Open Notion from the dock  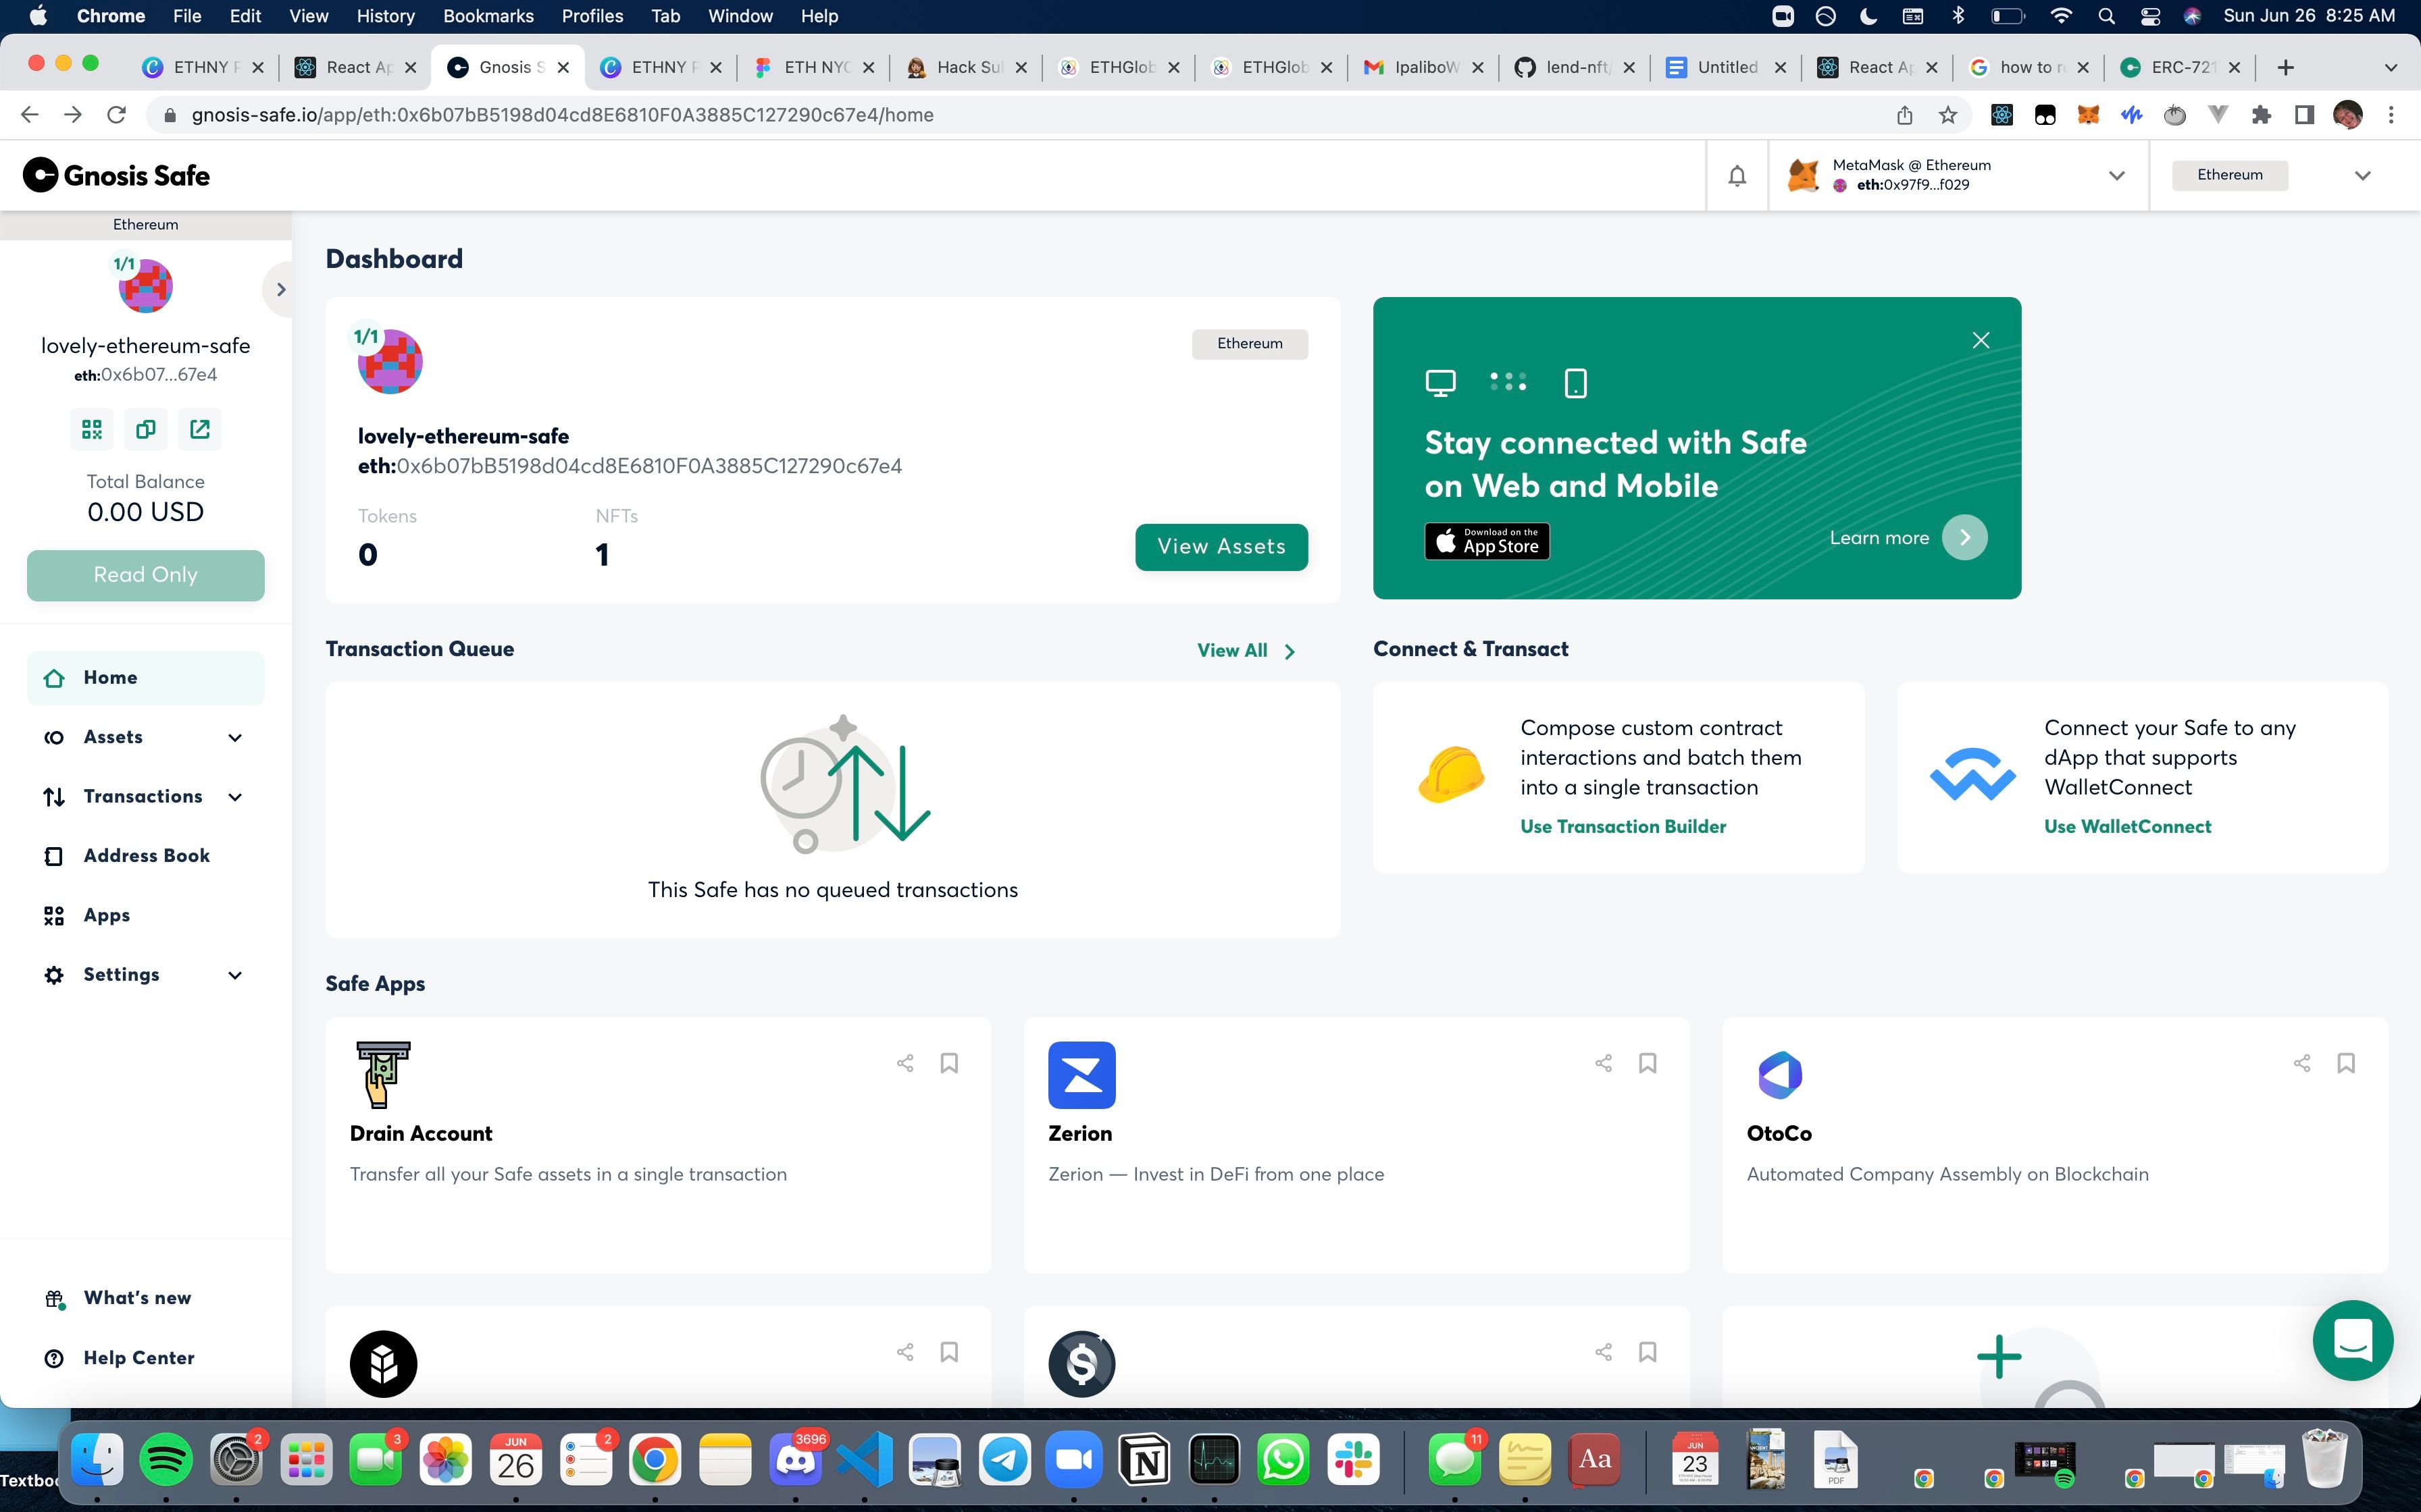[x=1146, y=1461]
